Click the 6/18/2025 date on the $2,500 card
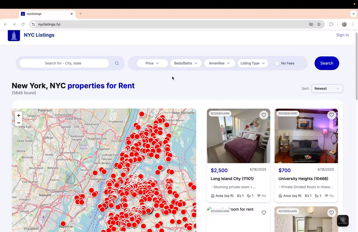 pos(258,170)
